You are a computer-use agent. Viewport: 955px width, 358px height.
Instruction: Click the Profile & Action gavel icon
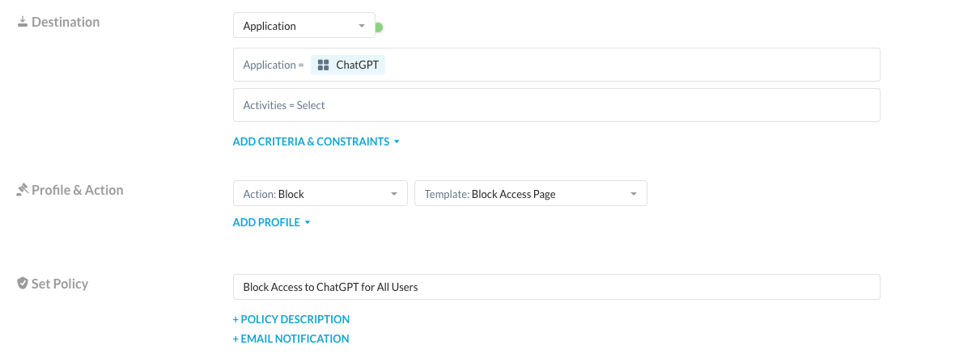point(23,190)
